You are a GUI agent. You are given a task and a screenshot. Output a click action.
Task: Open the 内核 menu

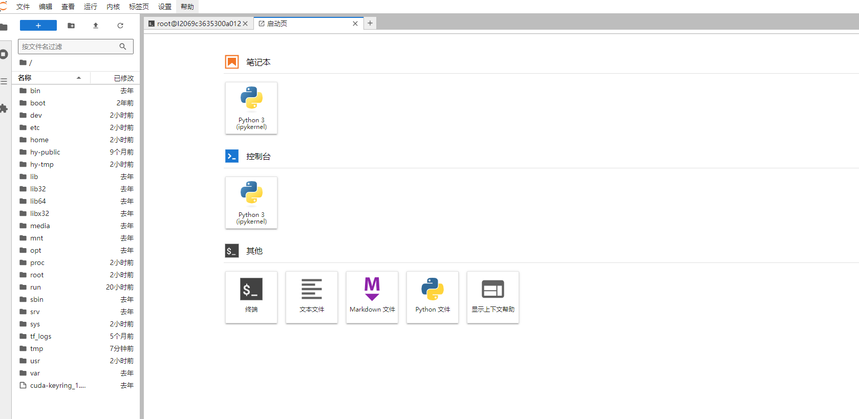coord(113,7)
